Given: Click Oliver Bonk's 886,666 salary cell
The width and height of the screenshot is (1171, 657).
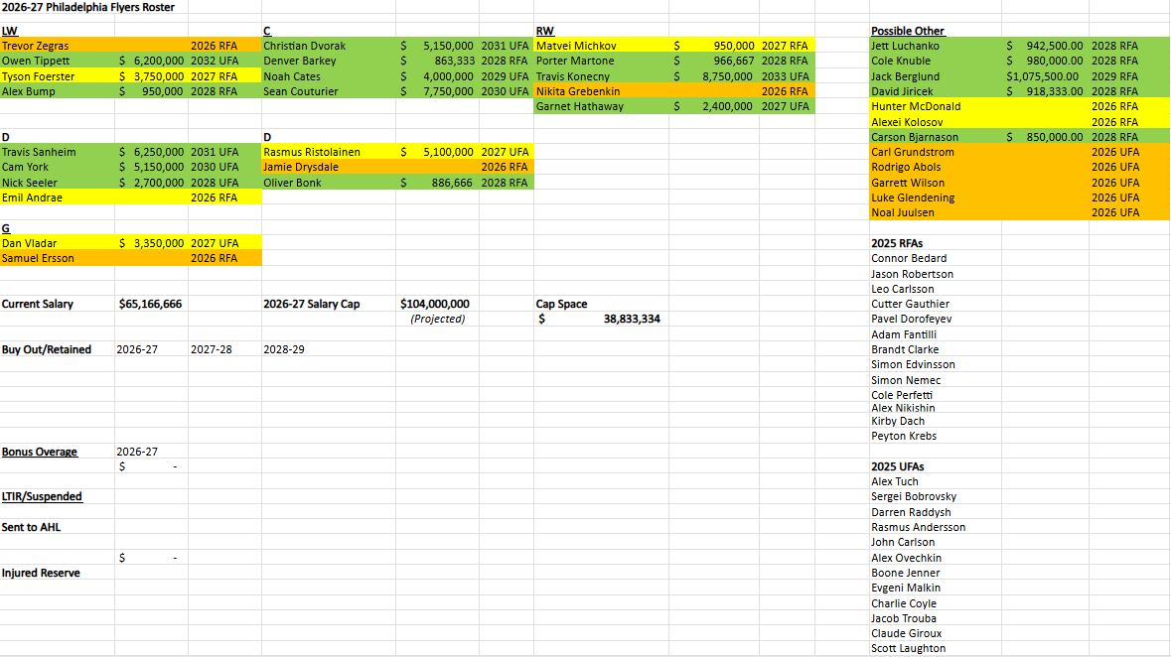Looking at the screenshot, I should pyautogui.click(x=438, y=183).
